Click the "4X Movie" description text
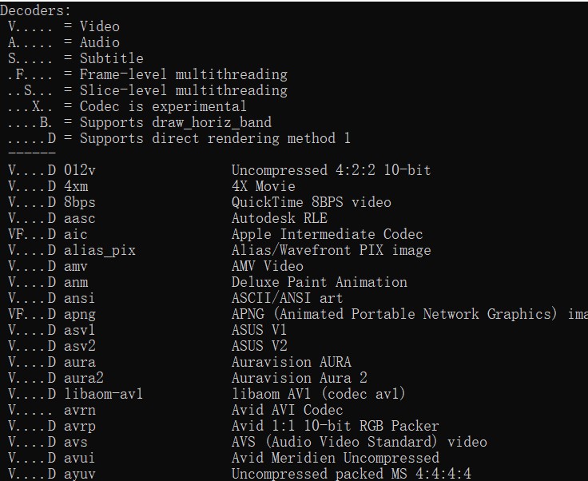588x481 pixels. (x=264, y=186)
